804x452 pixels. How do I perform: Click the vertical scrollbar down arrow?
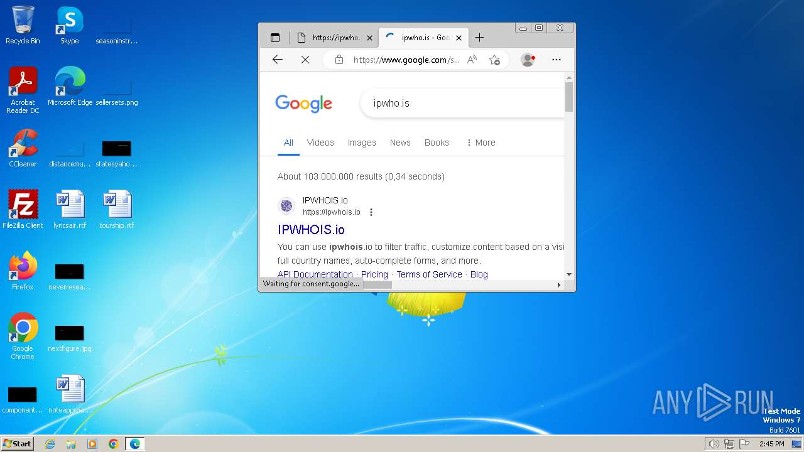(x=569, y=274)
